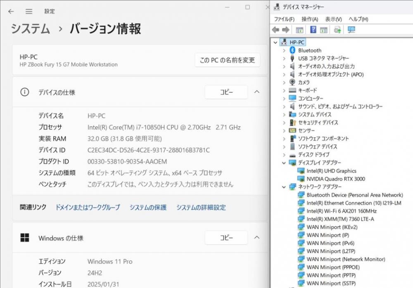Click the NVIDIA Quadro RTX 3000 adapter icon

(301, 179)
